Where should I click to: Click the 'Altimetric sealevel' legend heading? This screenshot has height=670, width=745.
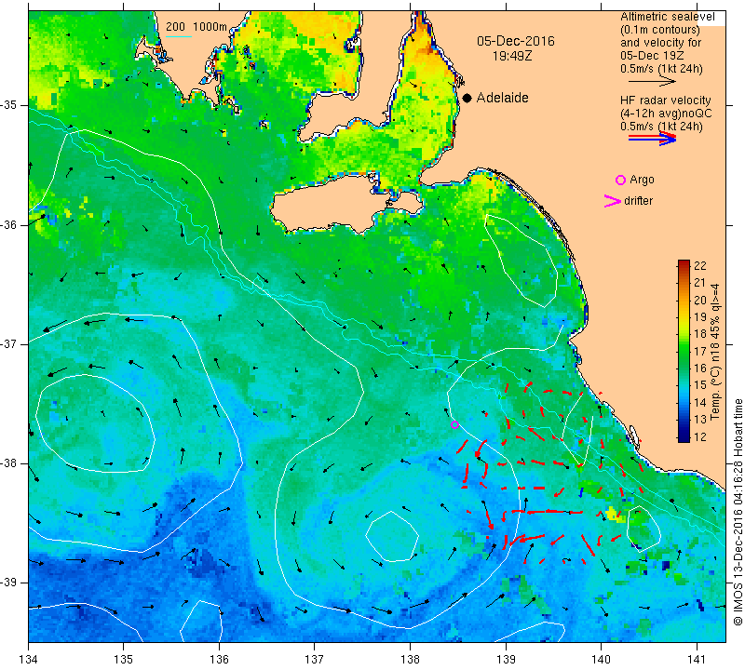pos(667,17)
